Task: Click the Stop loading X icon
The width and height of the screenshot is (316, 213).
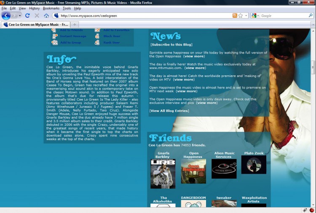Action: click(37, 16)
